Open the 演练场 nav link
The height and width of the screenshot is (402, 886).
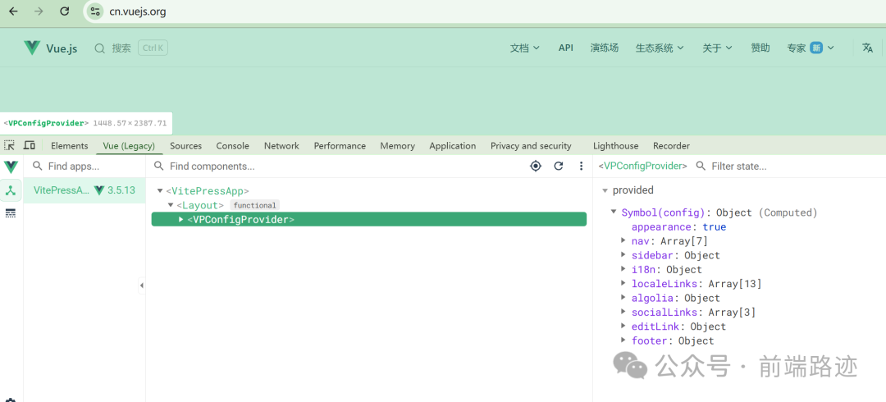[604, 48]
